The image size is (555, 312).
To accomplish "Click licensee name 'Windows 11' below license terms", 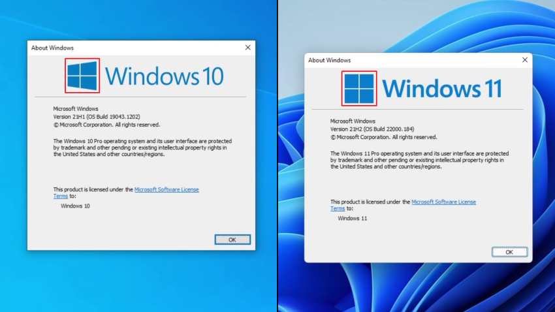I will pos(352,218).
